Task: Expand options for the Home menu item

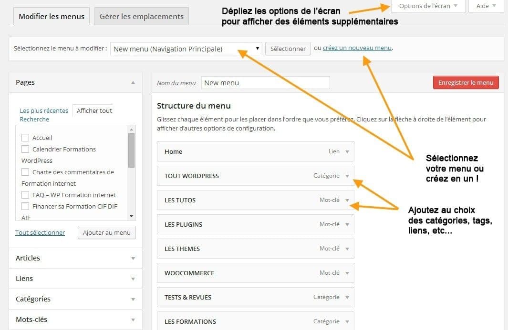Action: click(x=348, y=151)
